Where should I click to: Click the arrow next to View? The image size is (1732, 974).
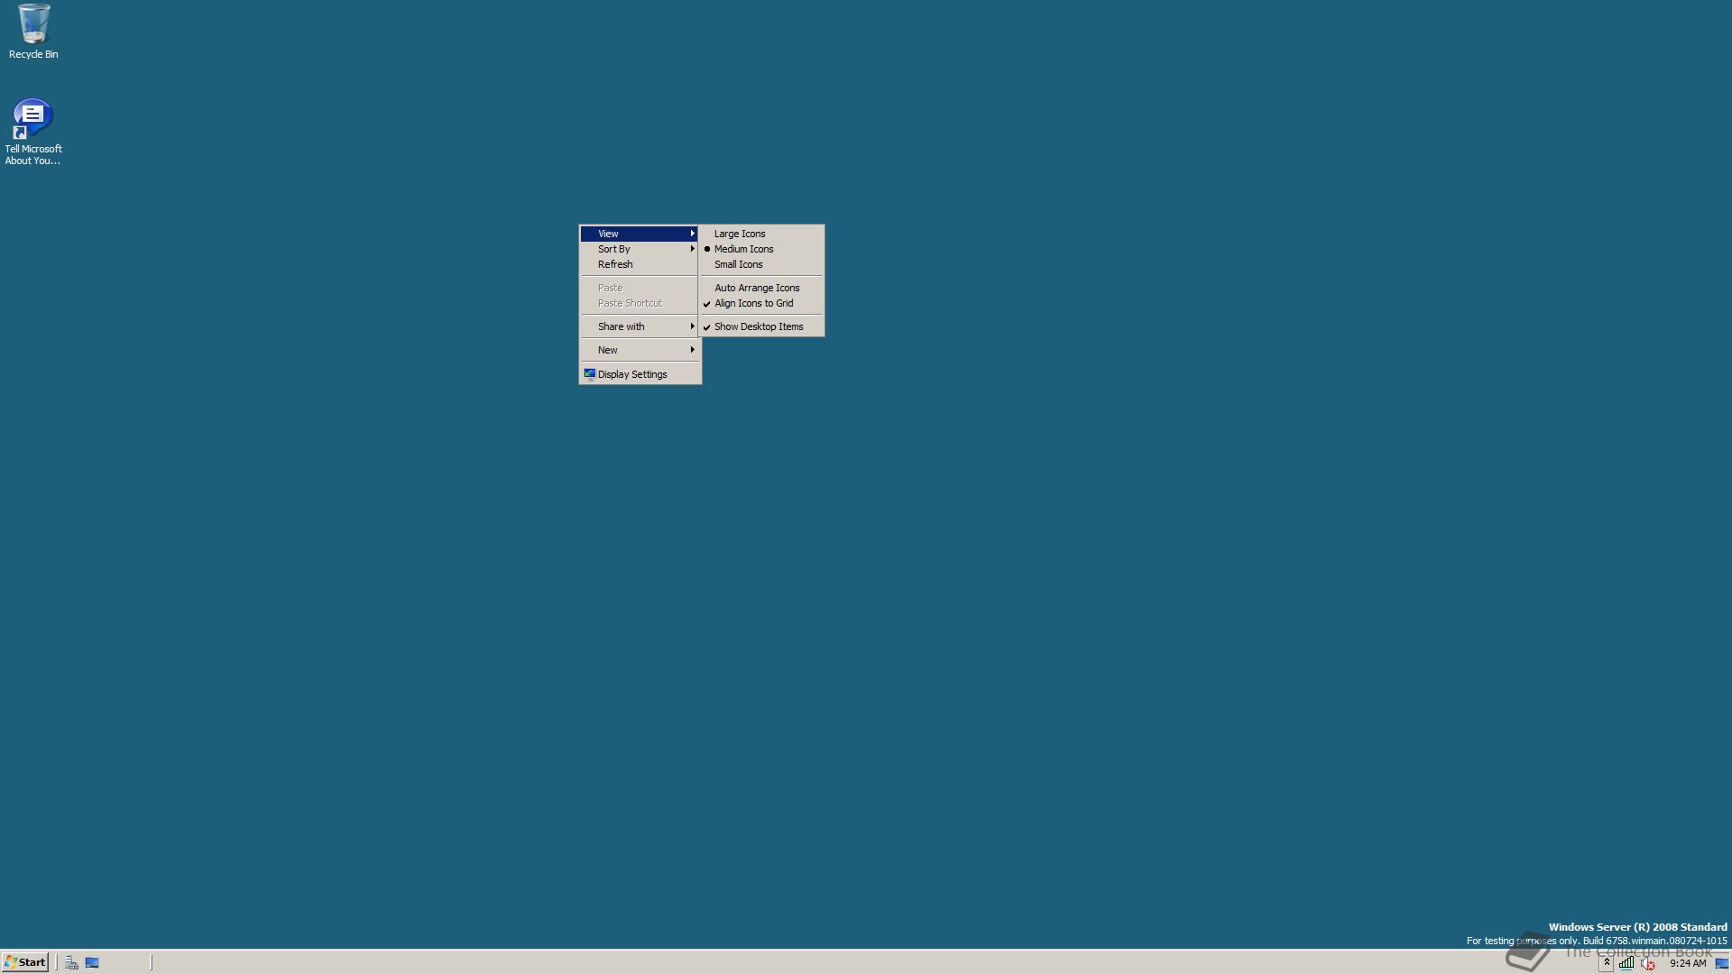(x=693, y=234)
